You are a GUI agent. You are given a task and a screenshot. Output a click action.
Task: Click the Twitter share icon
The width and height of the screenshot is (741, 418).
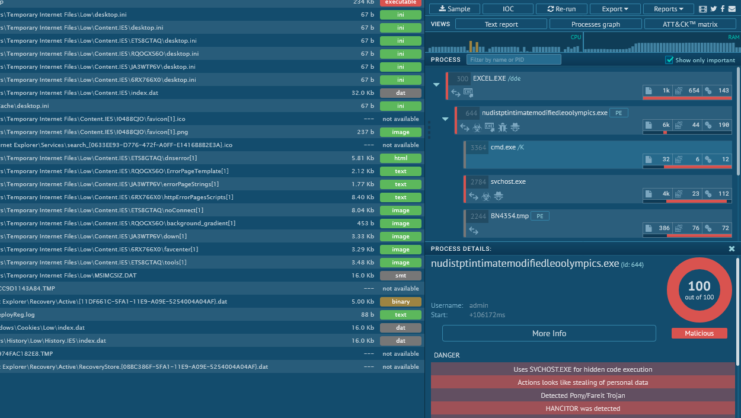tap(713, 9)
